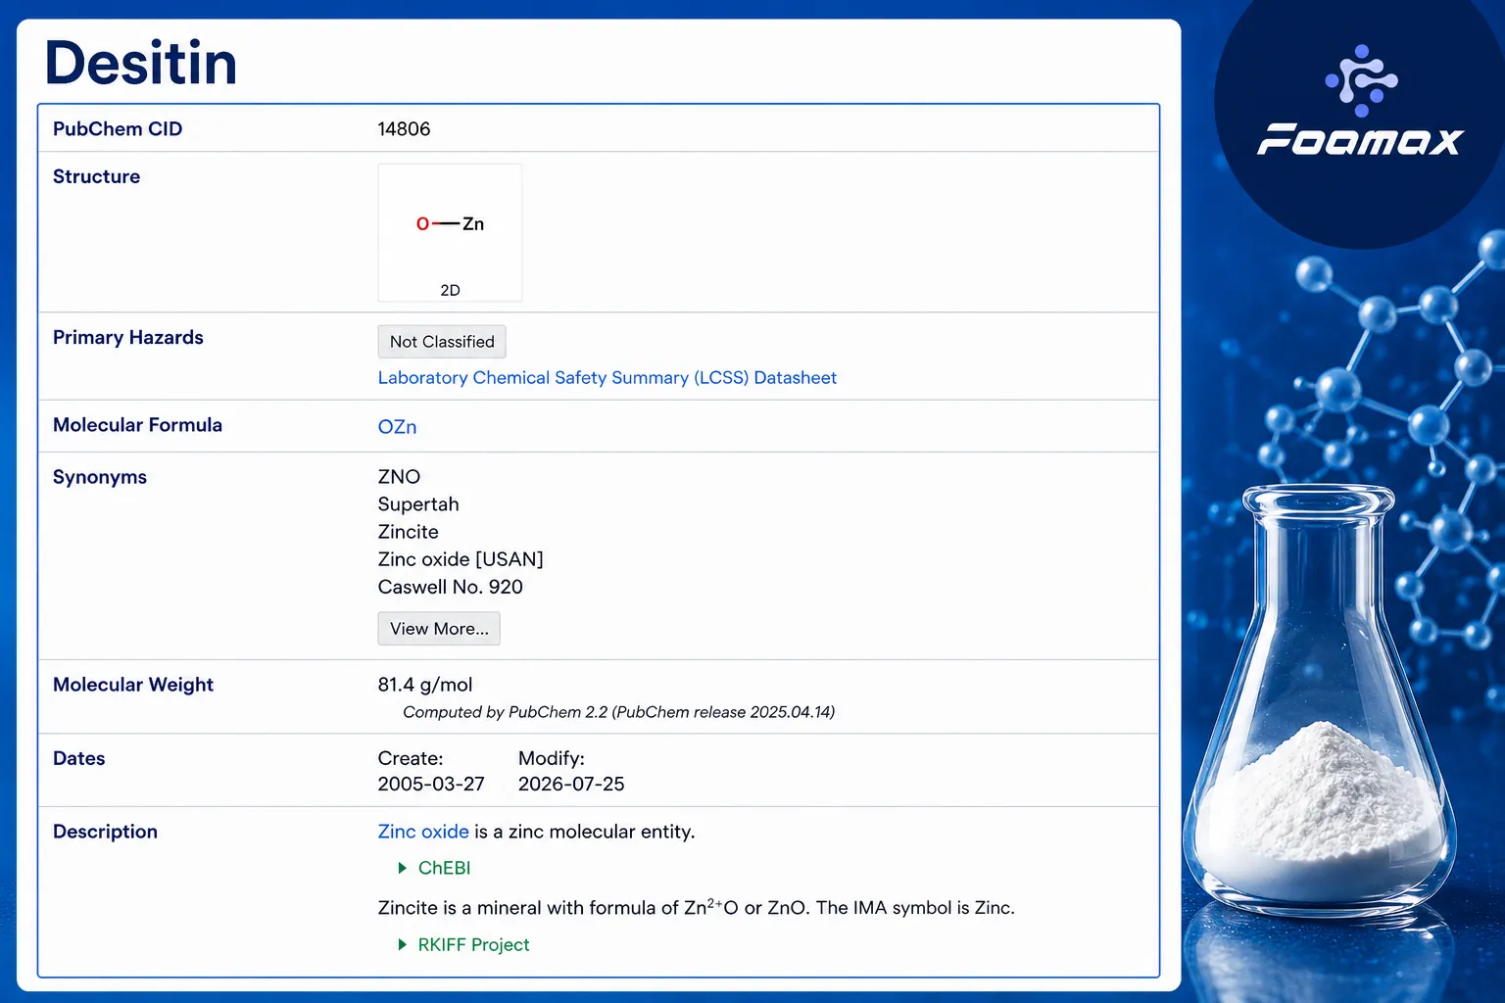This screenshot has width=1505, height=1003.
Task: Select the synonym Zinc oxide [USAN]
Action: pyautogui.click(x=461, y=559)
